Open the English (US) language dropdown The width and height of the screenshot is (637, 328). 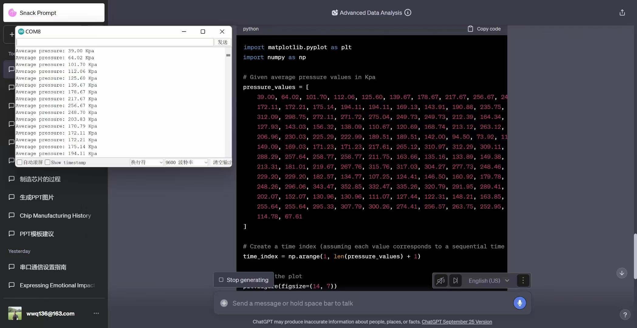[x=489, y=281]
